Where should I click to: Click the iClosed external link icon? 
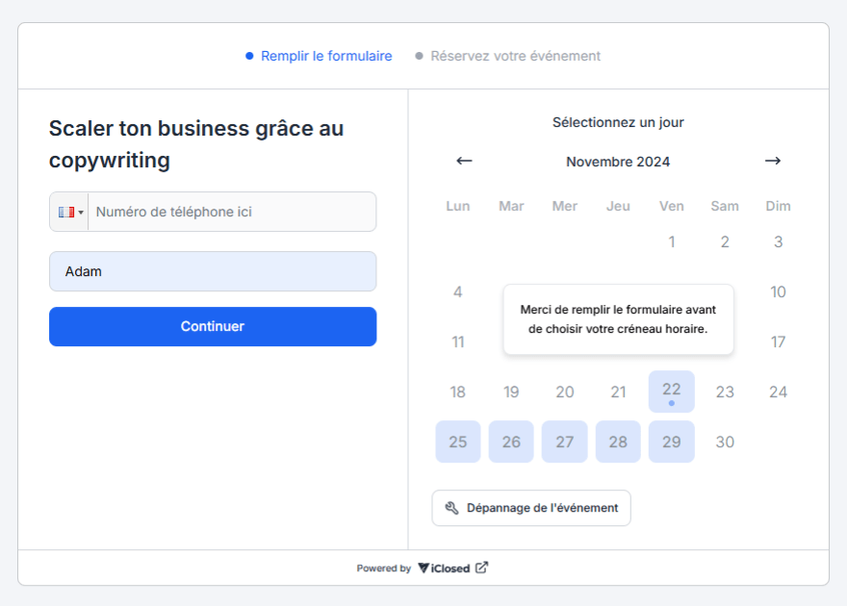pos(482,568)
